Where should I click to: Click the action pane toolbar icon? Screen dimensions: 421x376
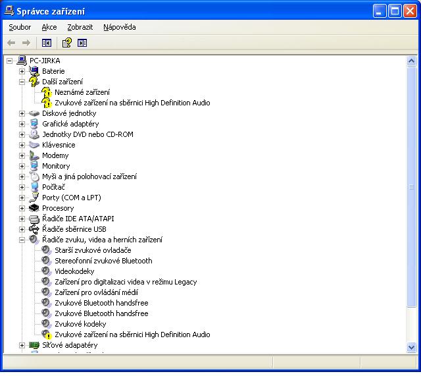click(x=82, y=43)
